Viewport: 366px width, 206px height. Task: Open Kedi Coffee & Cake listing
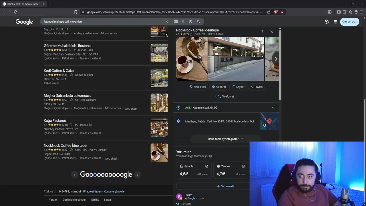coord(59,71)
